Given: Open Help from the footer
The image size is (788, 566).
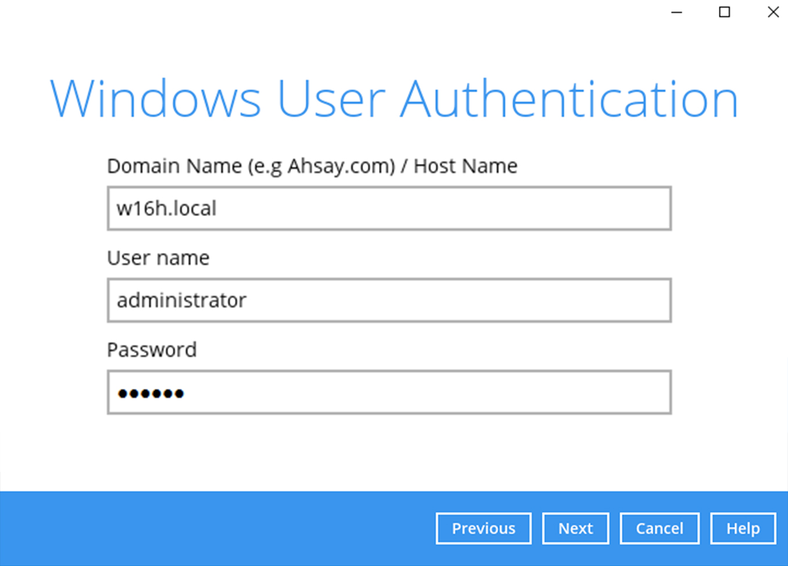Looking at the screenshot, I should (743, 528).
